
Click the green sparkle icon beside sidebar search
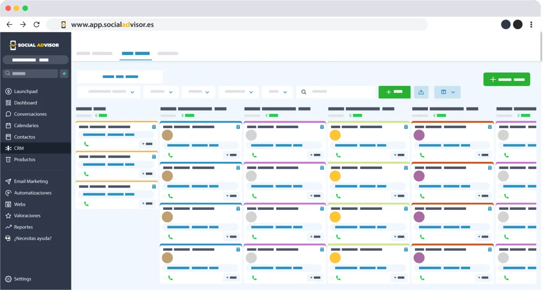coord(64,73)
